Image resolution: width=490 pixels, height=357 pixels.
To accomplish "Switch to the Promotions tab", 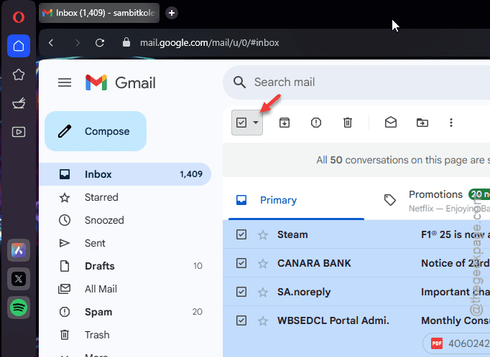I will [x=435, y=200].
